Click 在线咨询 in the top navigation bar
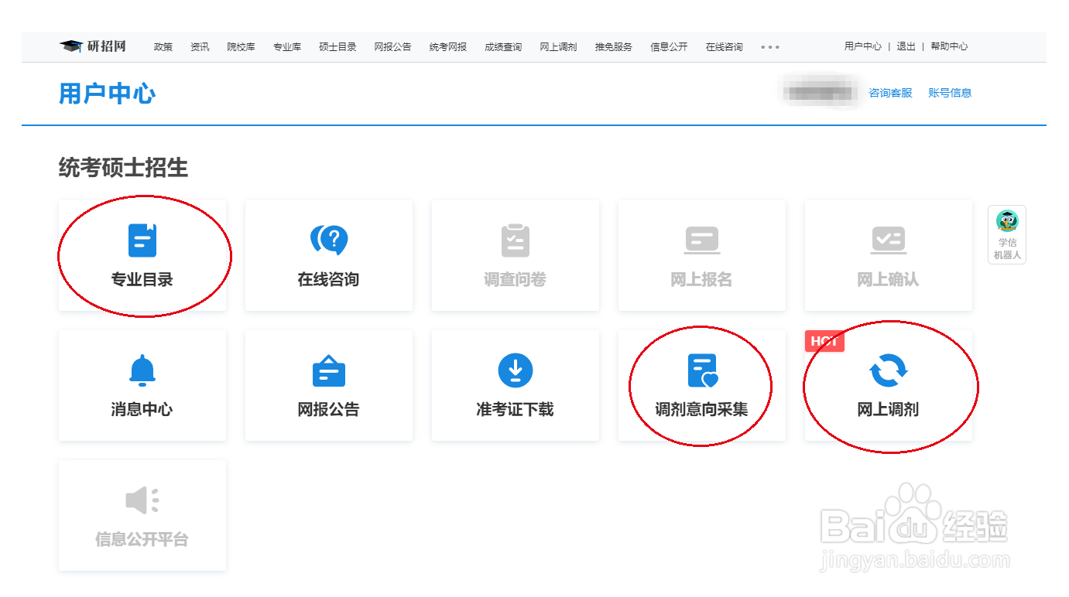 click(724, 47)
